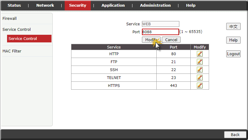Click the edit icon for FTP service

pyautogui.click(x=200, y=62)
